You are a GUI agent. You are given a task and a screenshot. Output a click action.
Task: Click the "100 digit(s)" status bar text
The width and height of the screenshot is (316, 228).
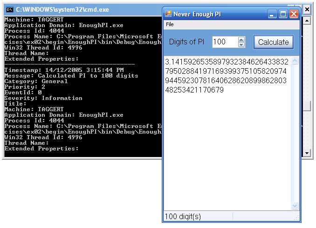click(x=183, y=216)
